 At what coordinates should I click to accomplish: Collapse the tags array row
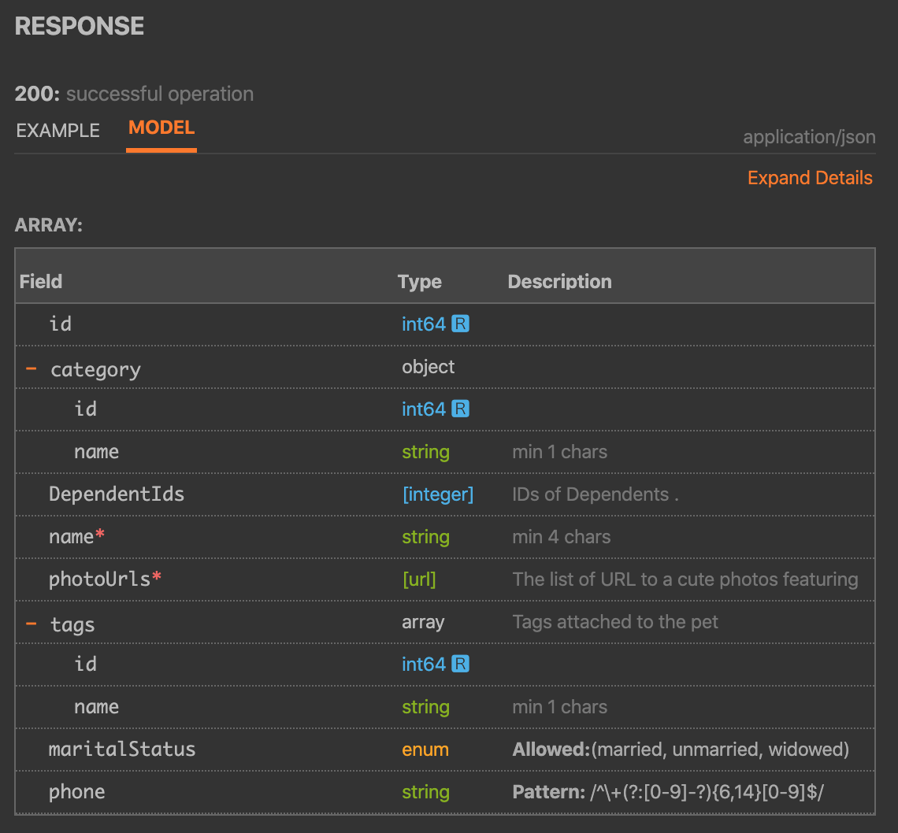(32, 624)
